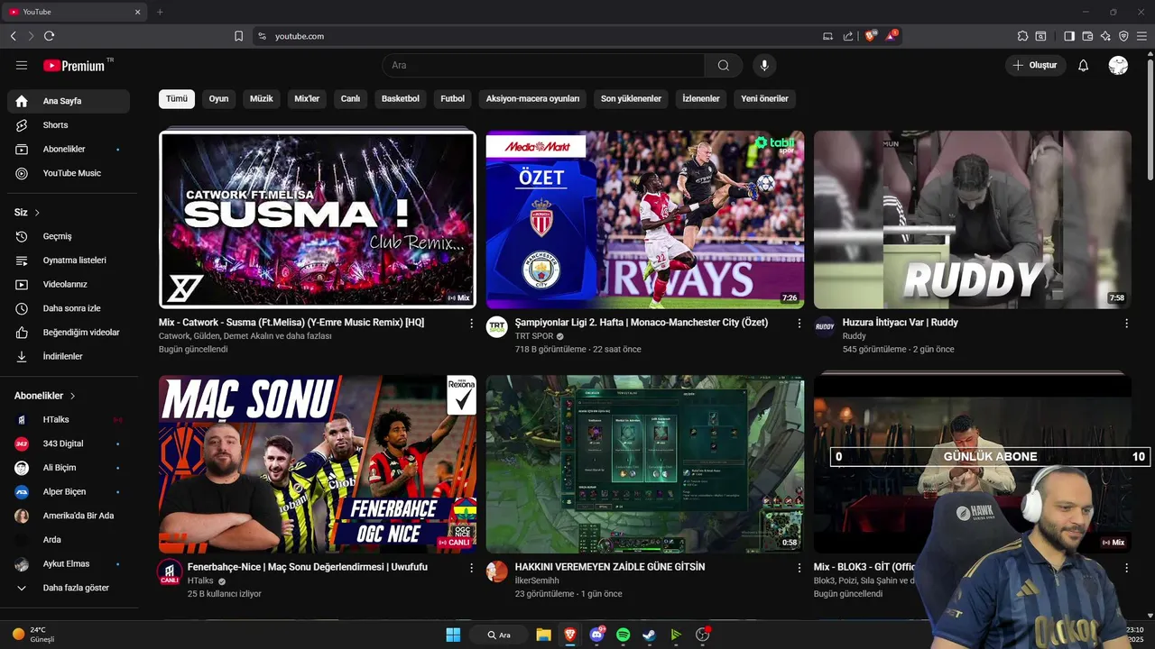This screenshot has width=1155, height=649.
Task: Play Monaco-Manchester City Özet thumbnail
Action: click(x=645, y=220)
